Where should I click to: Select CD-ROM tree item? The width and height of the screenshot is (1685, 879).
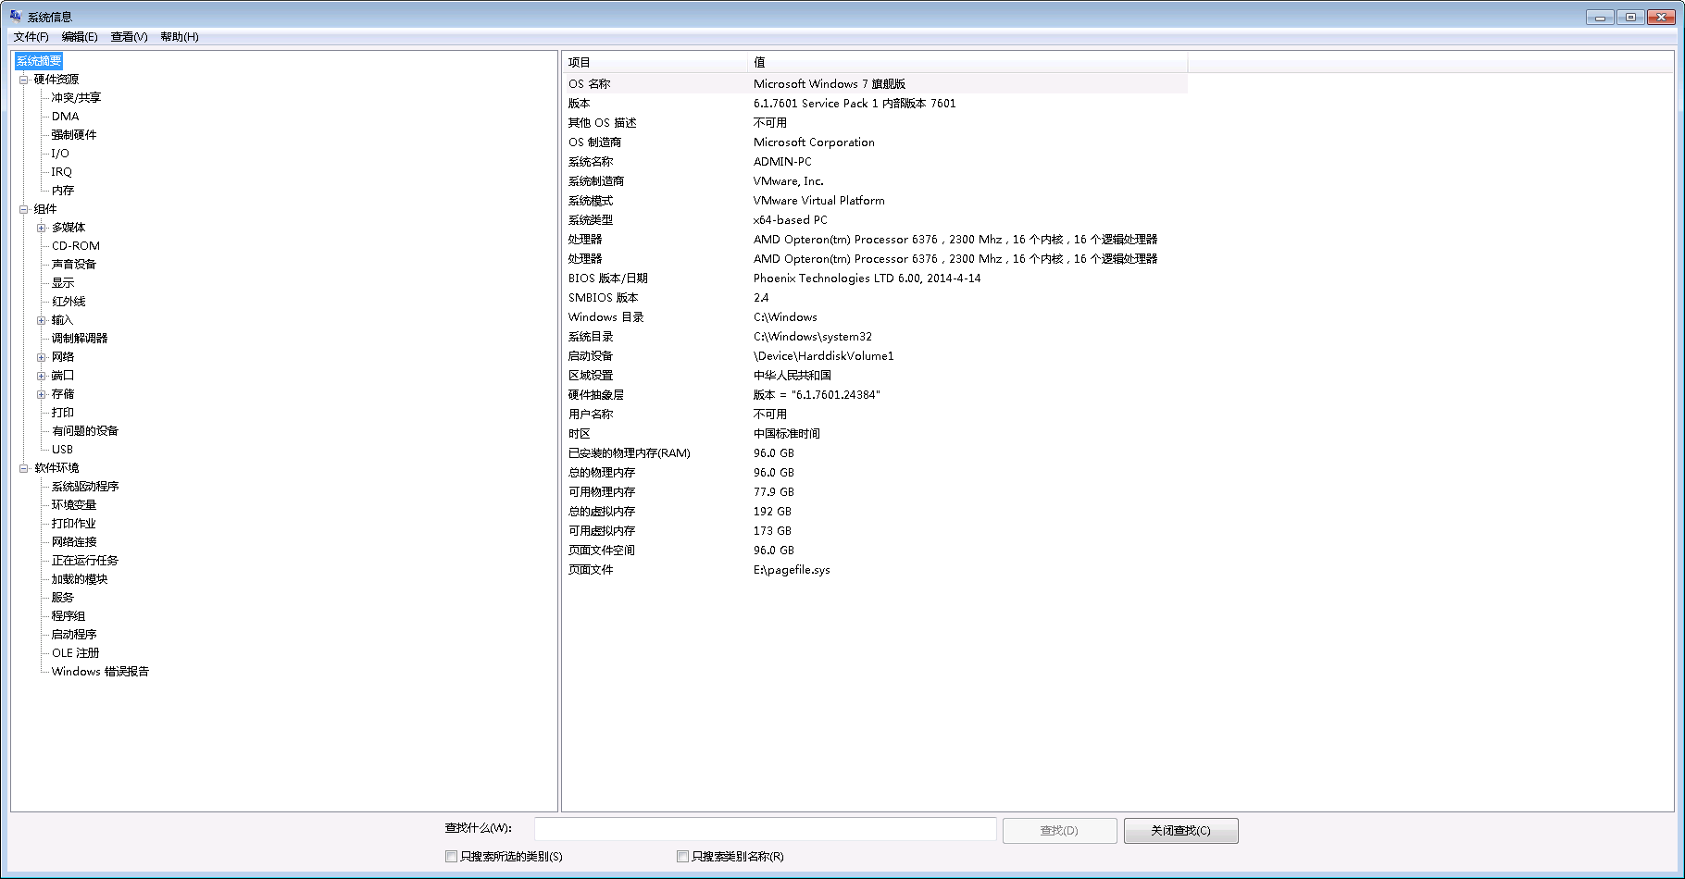(76, 246)
